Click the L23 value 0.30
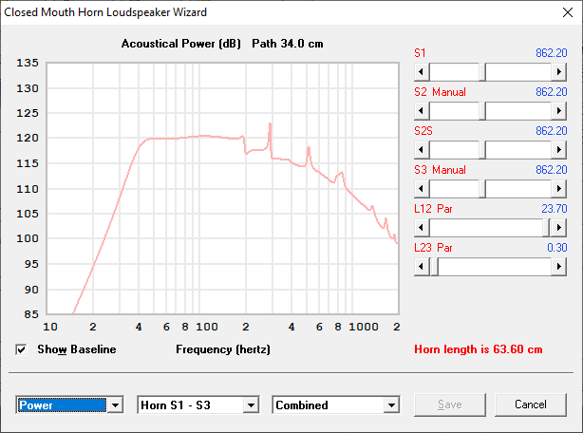This screenshot has width=583, height=433. click(557, 248)
